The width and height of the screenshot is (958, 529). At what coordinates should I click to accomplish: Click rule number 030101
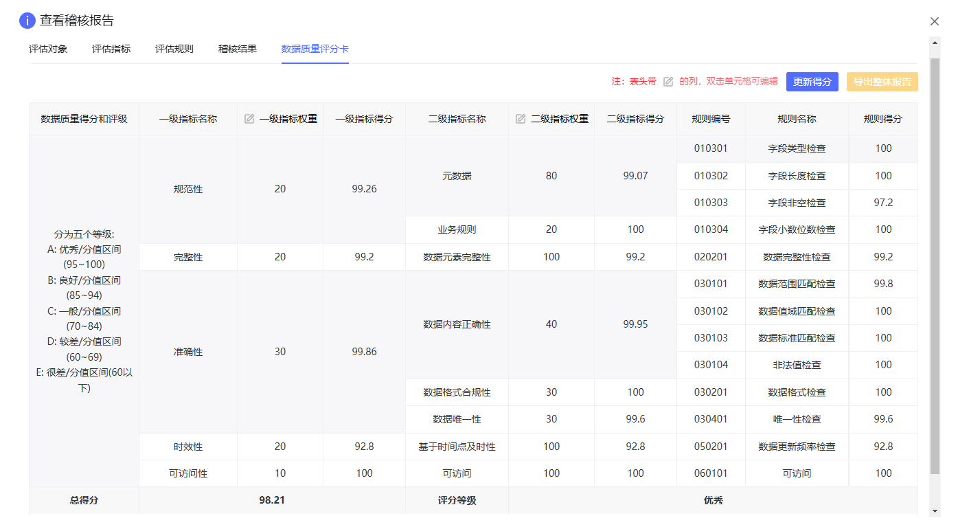coord(711,284)
